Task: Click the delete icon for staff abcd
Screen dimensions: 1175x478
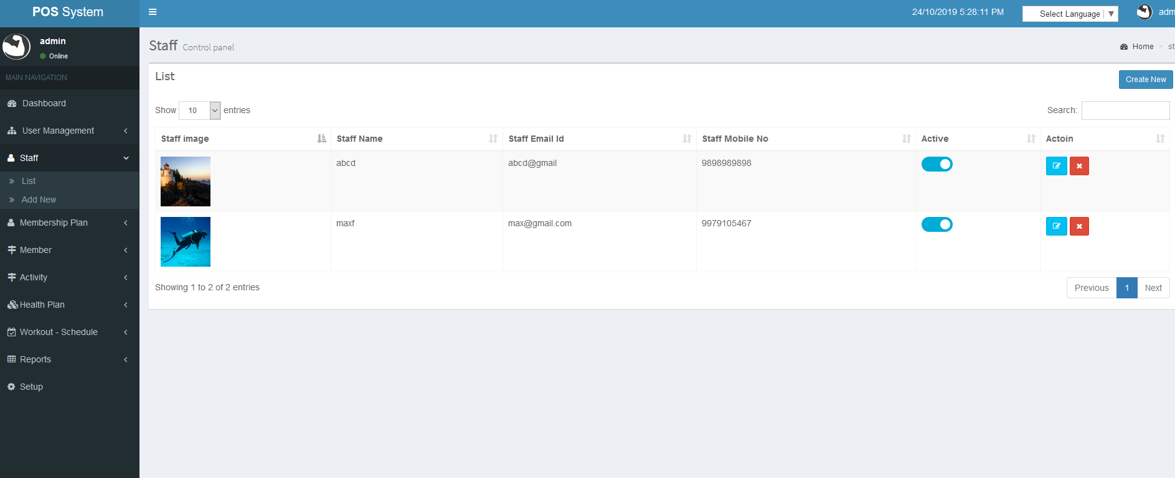Action: click(1079, 166)
